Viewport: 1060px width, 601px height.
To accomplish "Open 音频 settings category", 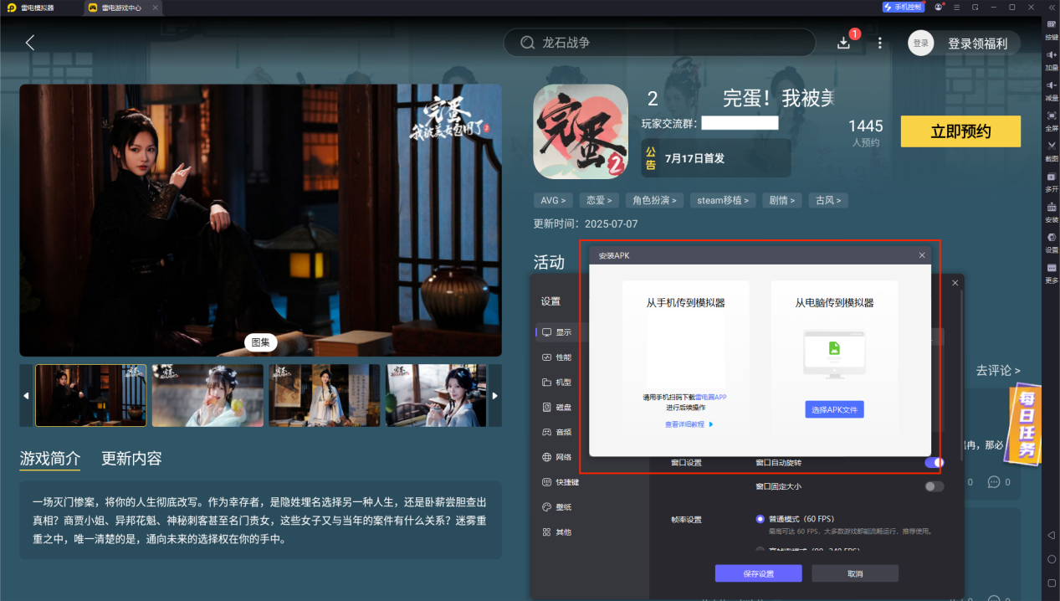I will [x=557, y=432].
